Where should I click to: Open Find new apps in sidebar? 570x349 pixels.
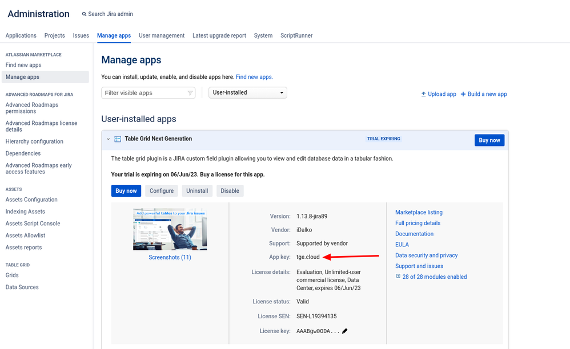point(23,65)
